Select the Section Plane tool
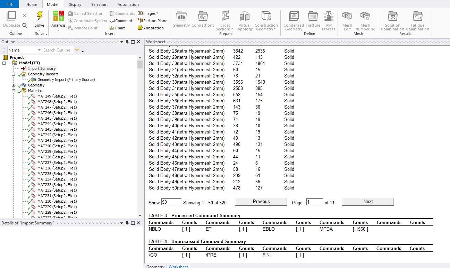Screen dimensions: 450x268 pos(152,21)
